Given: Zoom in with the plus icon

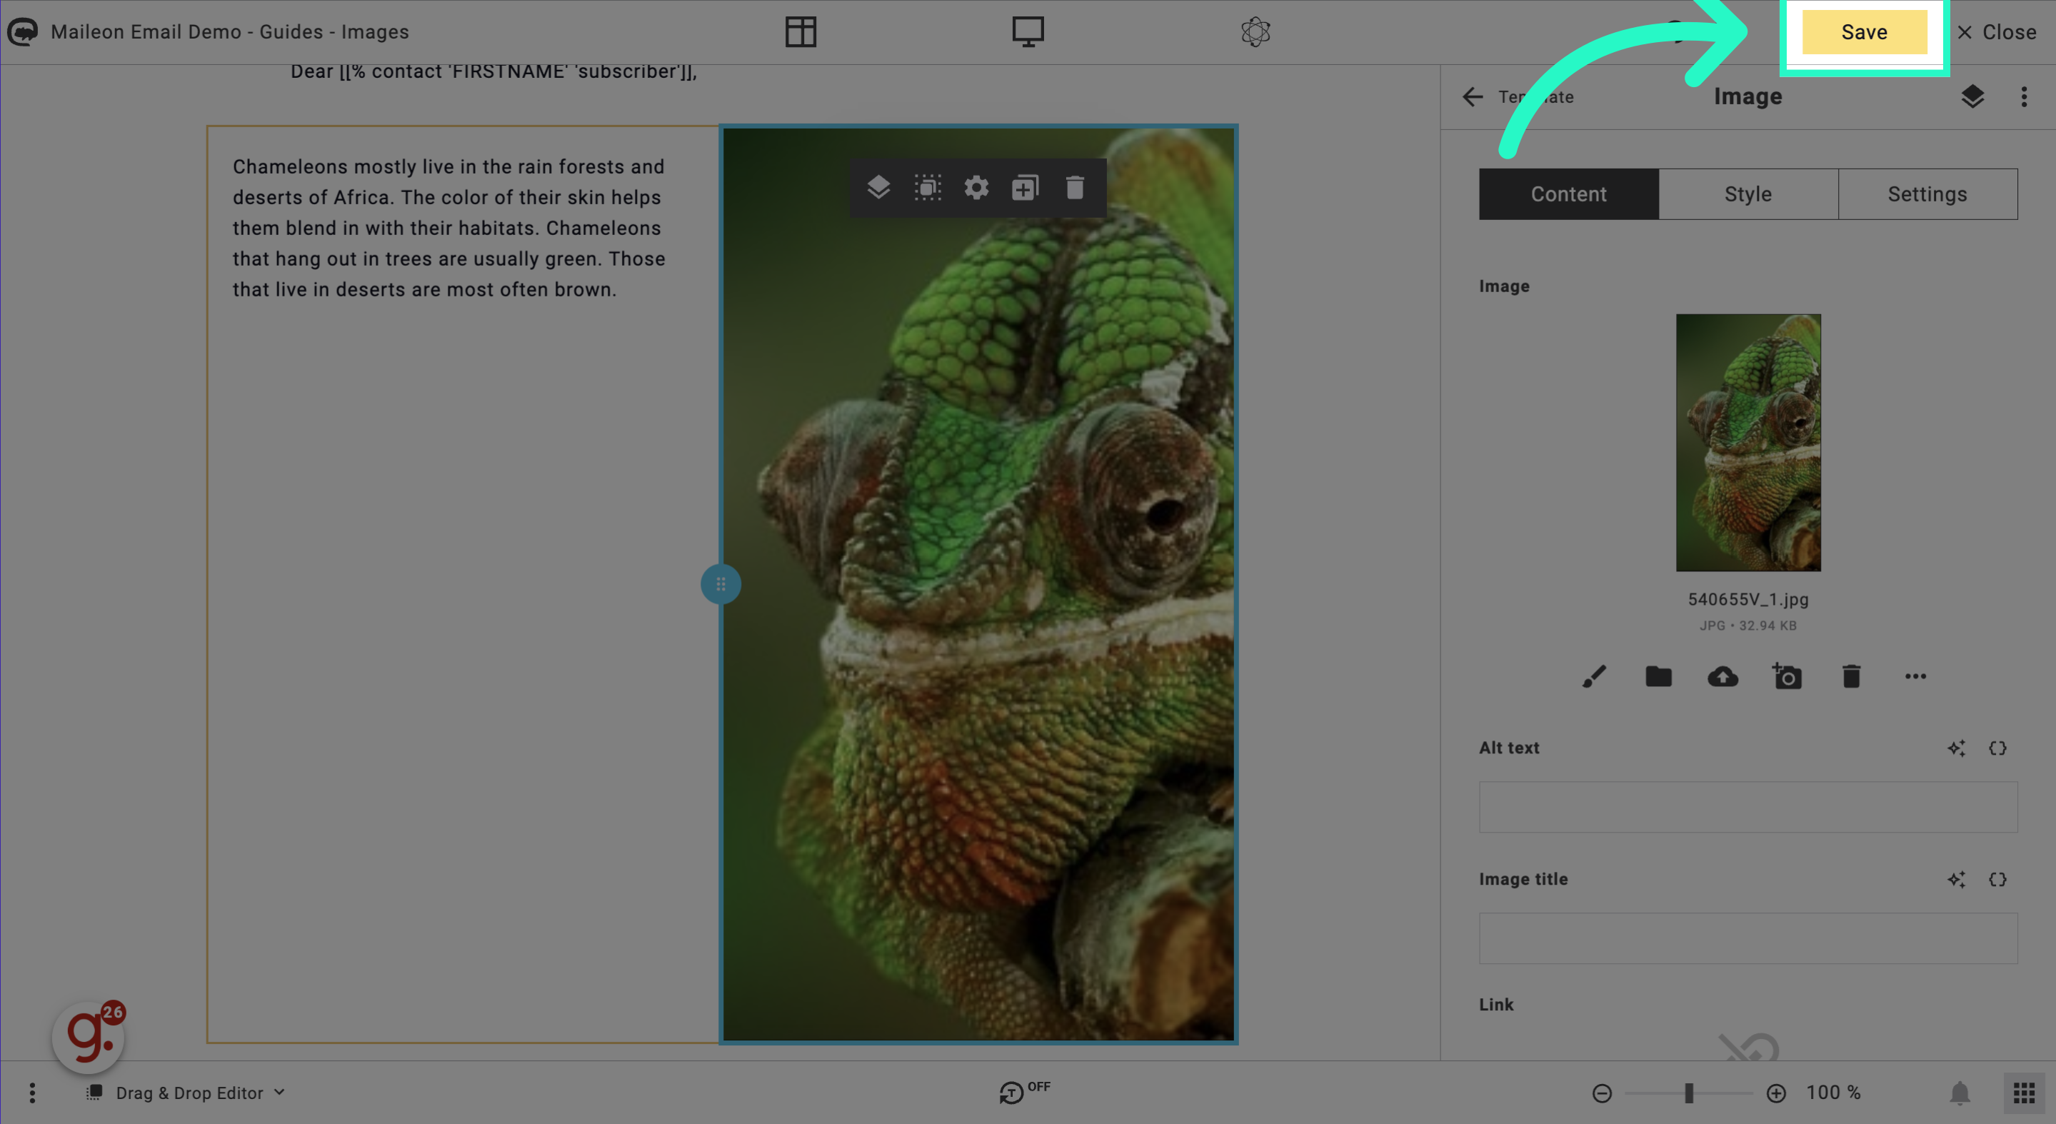Looking at the screenshot, I should click(x=1776, y=1093).
